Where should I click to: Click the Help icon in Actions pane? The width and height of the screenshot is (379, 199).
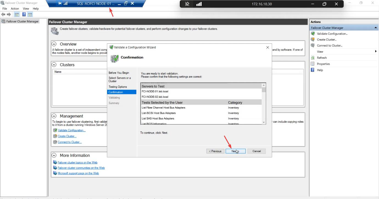pos(313,70)
